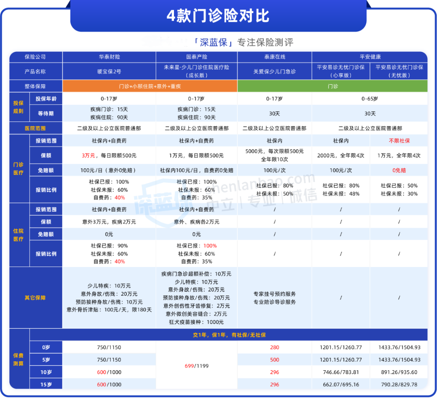Select the "整体保障" row label

tap(35, 86)
